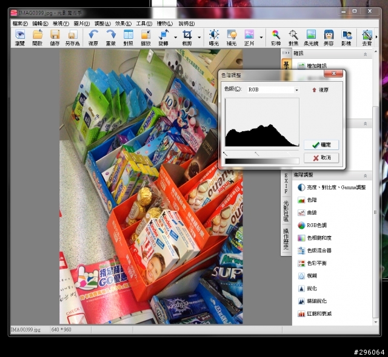
Task: Click the 640*960 status bar size
Action: [x=61, y=330]
